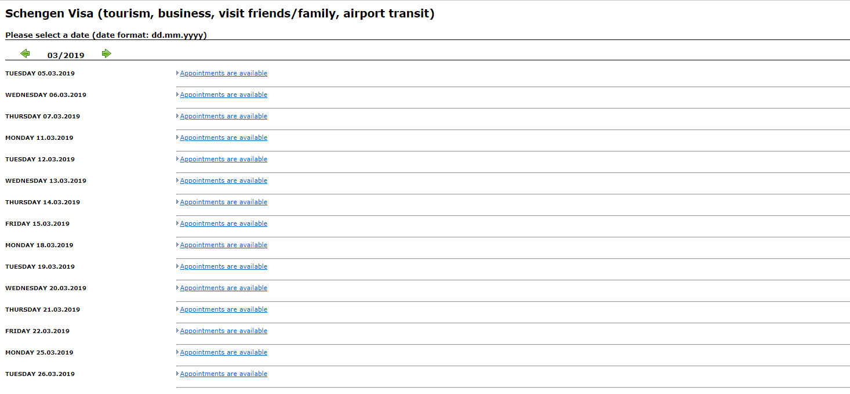Select appointments link for Thursday 07.03.2019
850x394 pixels.
coord(224,116)
